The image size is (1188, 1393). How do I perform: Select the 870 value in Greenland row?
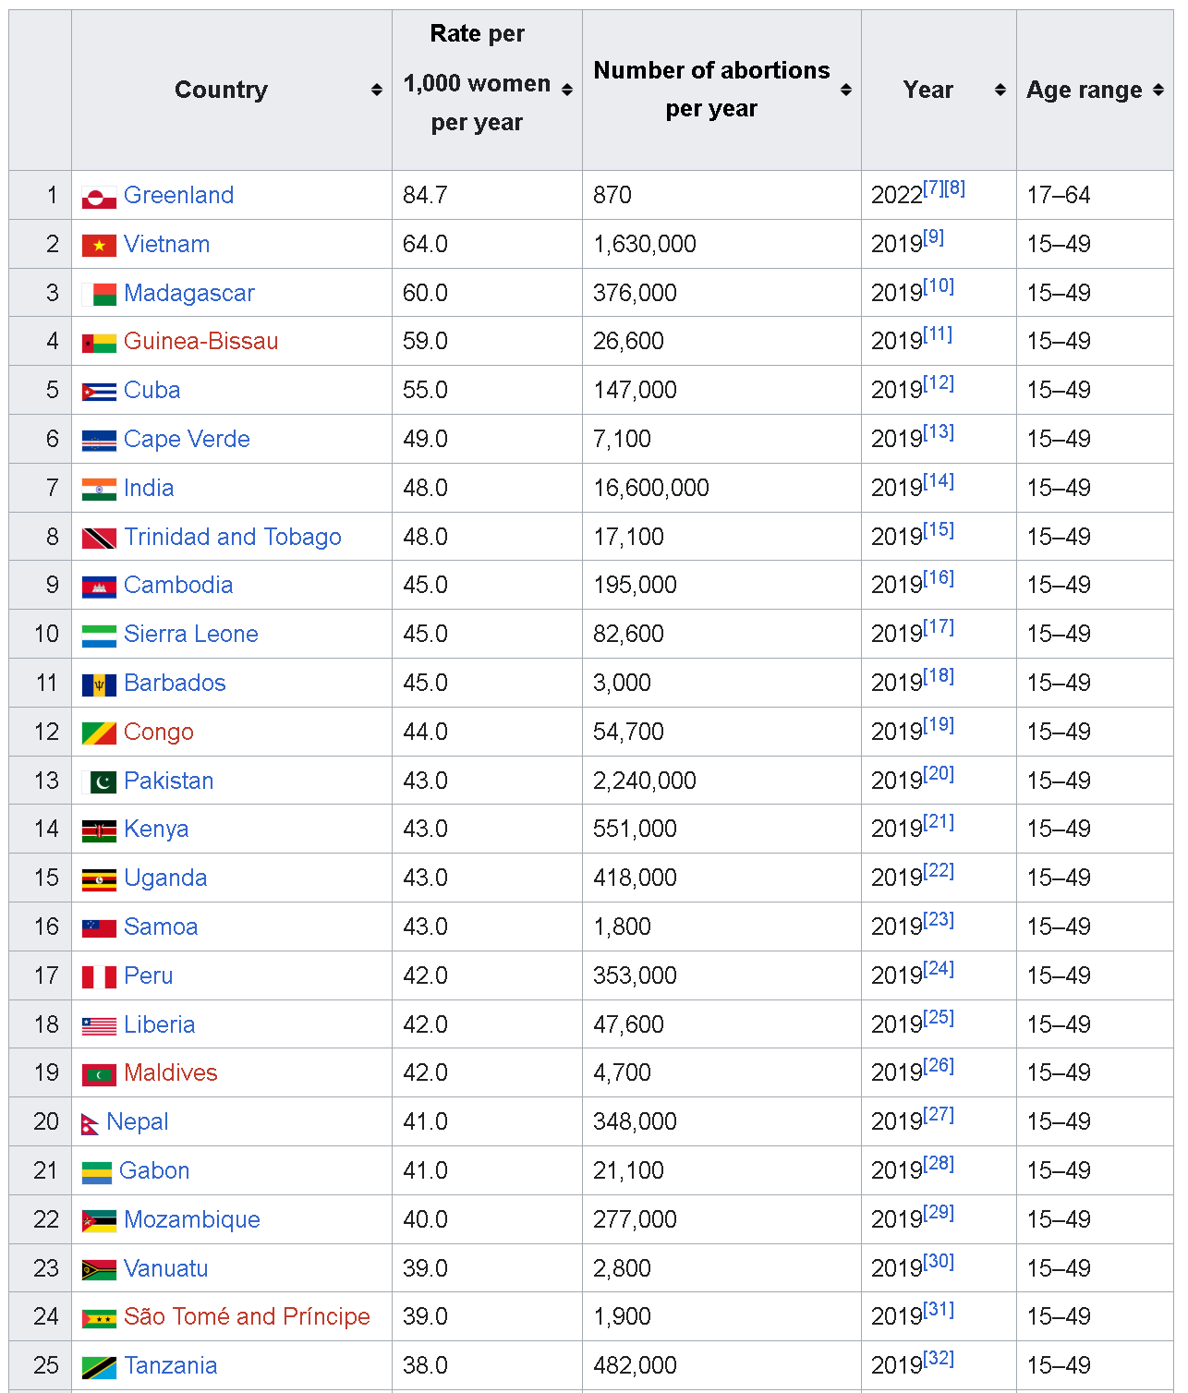[612, 195]
